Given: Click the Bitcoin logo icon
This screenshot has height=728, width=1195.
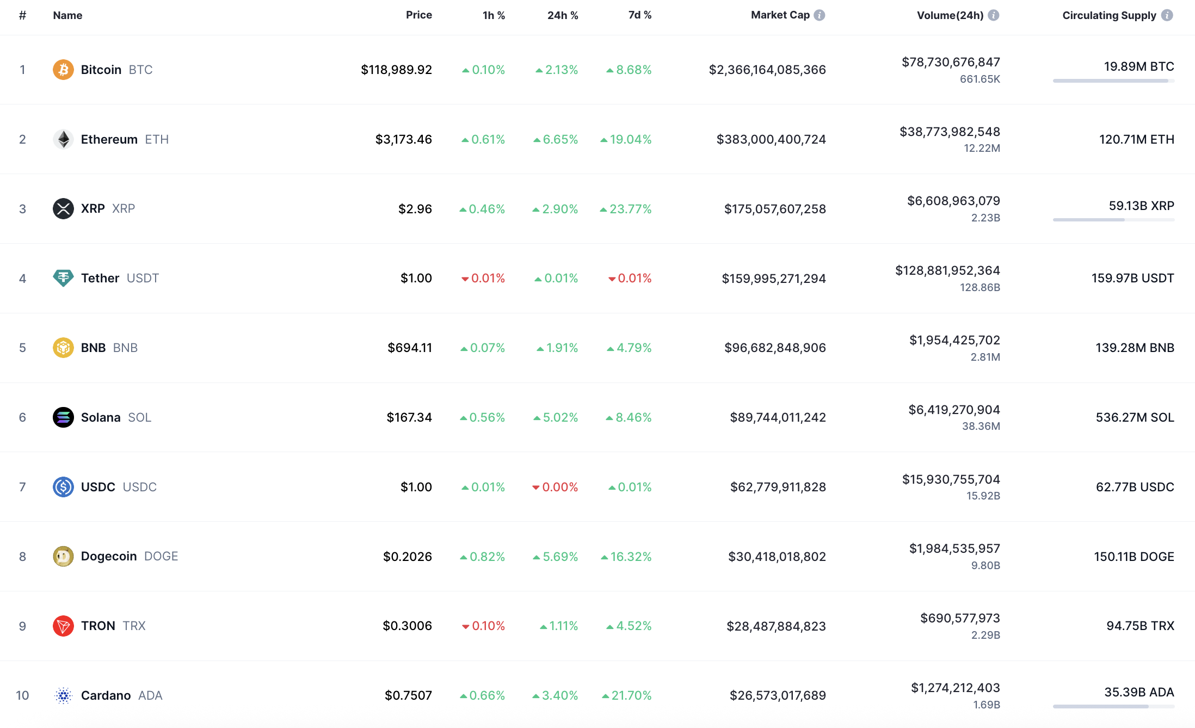Looking at the screenshot, I should [x=63, y=70].
